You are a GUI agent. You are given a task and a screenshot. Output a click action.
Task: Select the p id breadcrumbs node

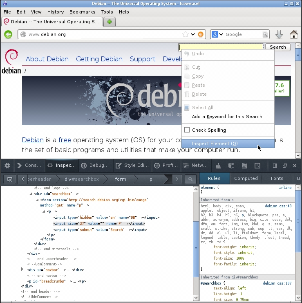click(x=57, y=281)
